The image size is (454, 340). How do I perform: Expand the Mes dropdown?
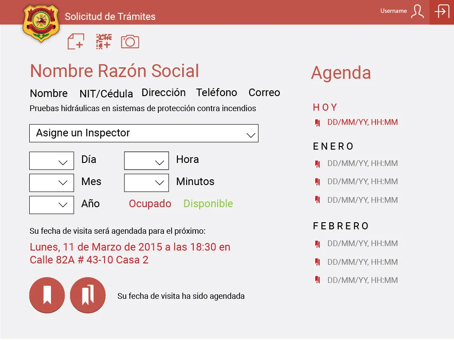tap(51, 183)
